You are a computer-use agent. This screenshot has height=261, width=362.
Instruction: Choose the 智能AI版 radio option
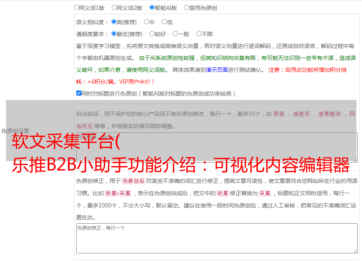click(x=152, y=8)
